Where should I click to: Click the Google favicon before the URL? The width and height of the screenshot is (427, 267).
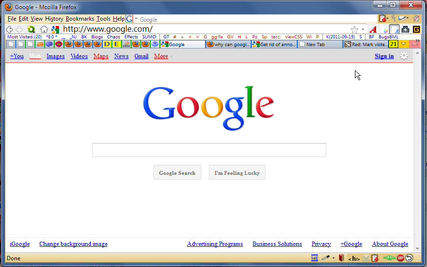pyautogui.click(x=55, y=29)
